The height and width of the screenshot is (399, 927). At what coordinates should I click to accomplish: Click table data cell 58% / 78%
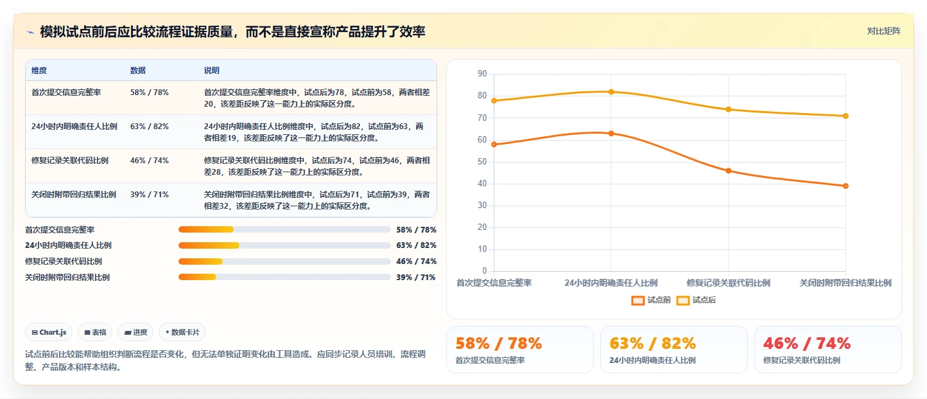pos(149,92)
